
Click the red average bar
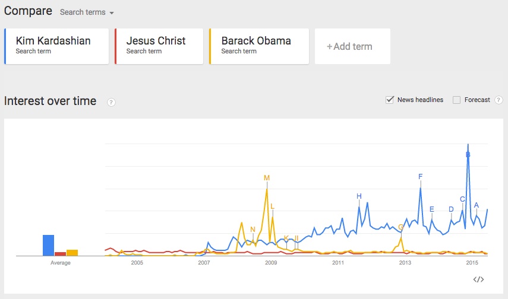(61, 254)
